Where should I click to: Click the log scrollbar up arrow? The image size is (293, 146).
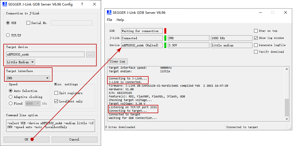click(x=287, y=69)
